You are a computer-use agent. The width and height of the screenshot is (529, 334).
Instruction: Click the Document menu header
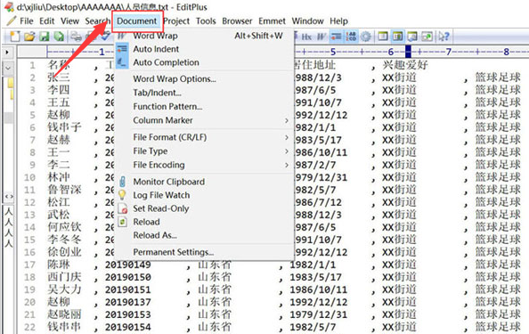pyautogui.click(x=137, y=20)
